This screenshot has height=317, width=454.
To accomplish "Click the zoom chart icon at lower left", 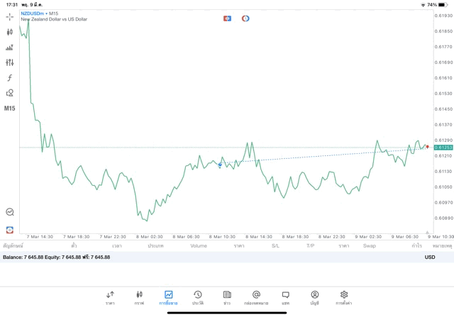I will pyautogui.click(x=9, y=212).
